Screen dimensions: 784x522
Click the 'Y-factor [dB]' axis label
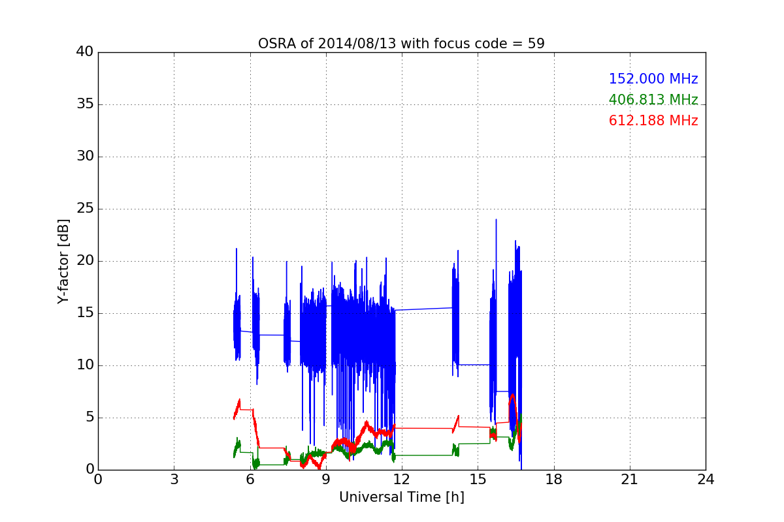[x=63, y=261]
